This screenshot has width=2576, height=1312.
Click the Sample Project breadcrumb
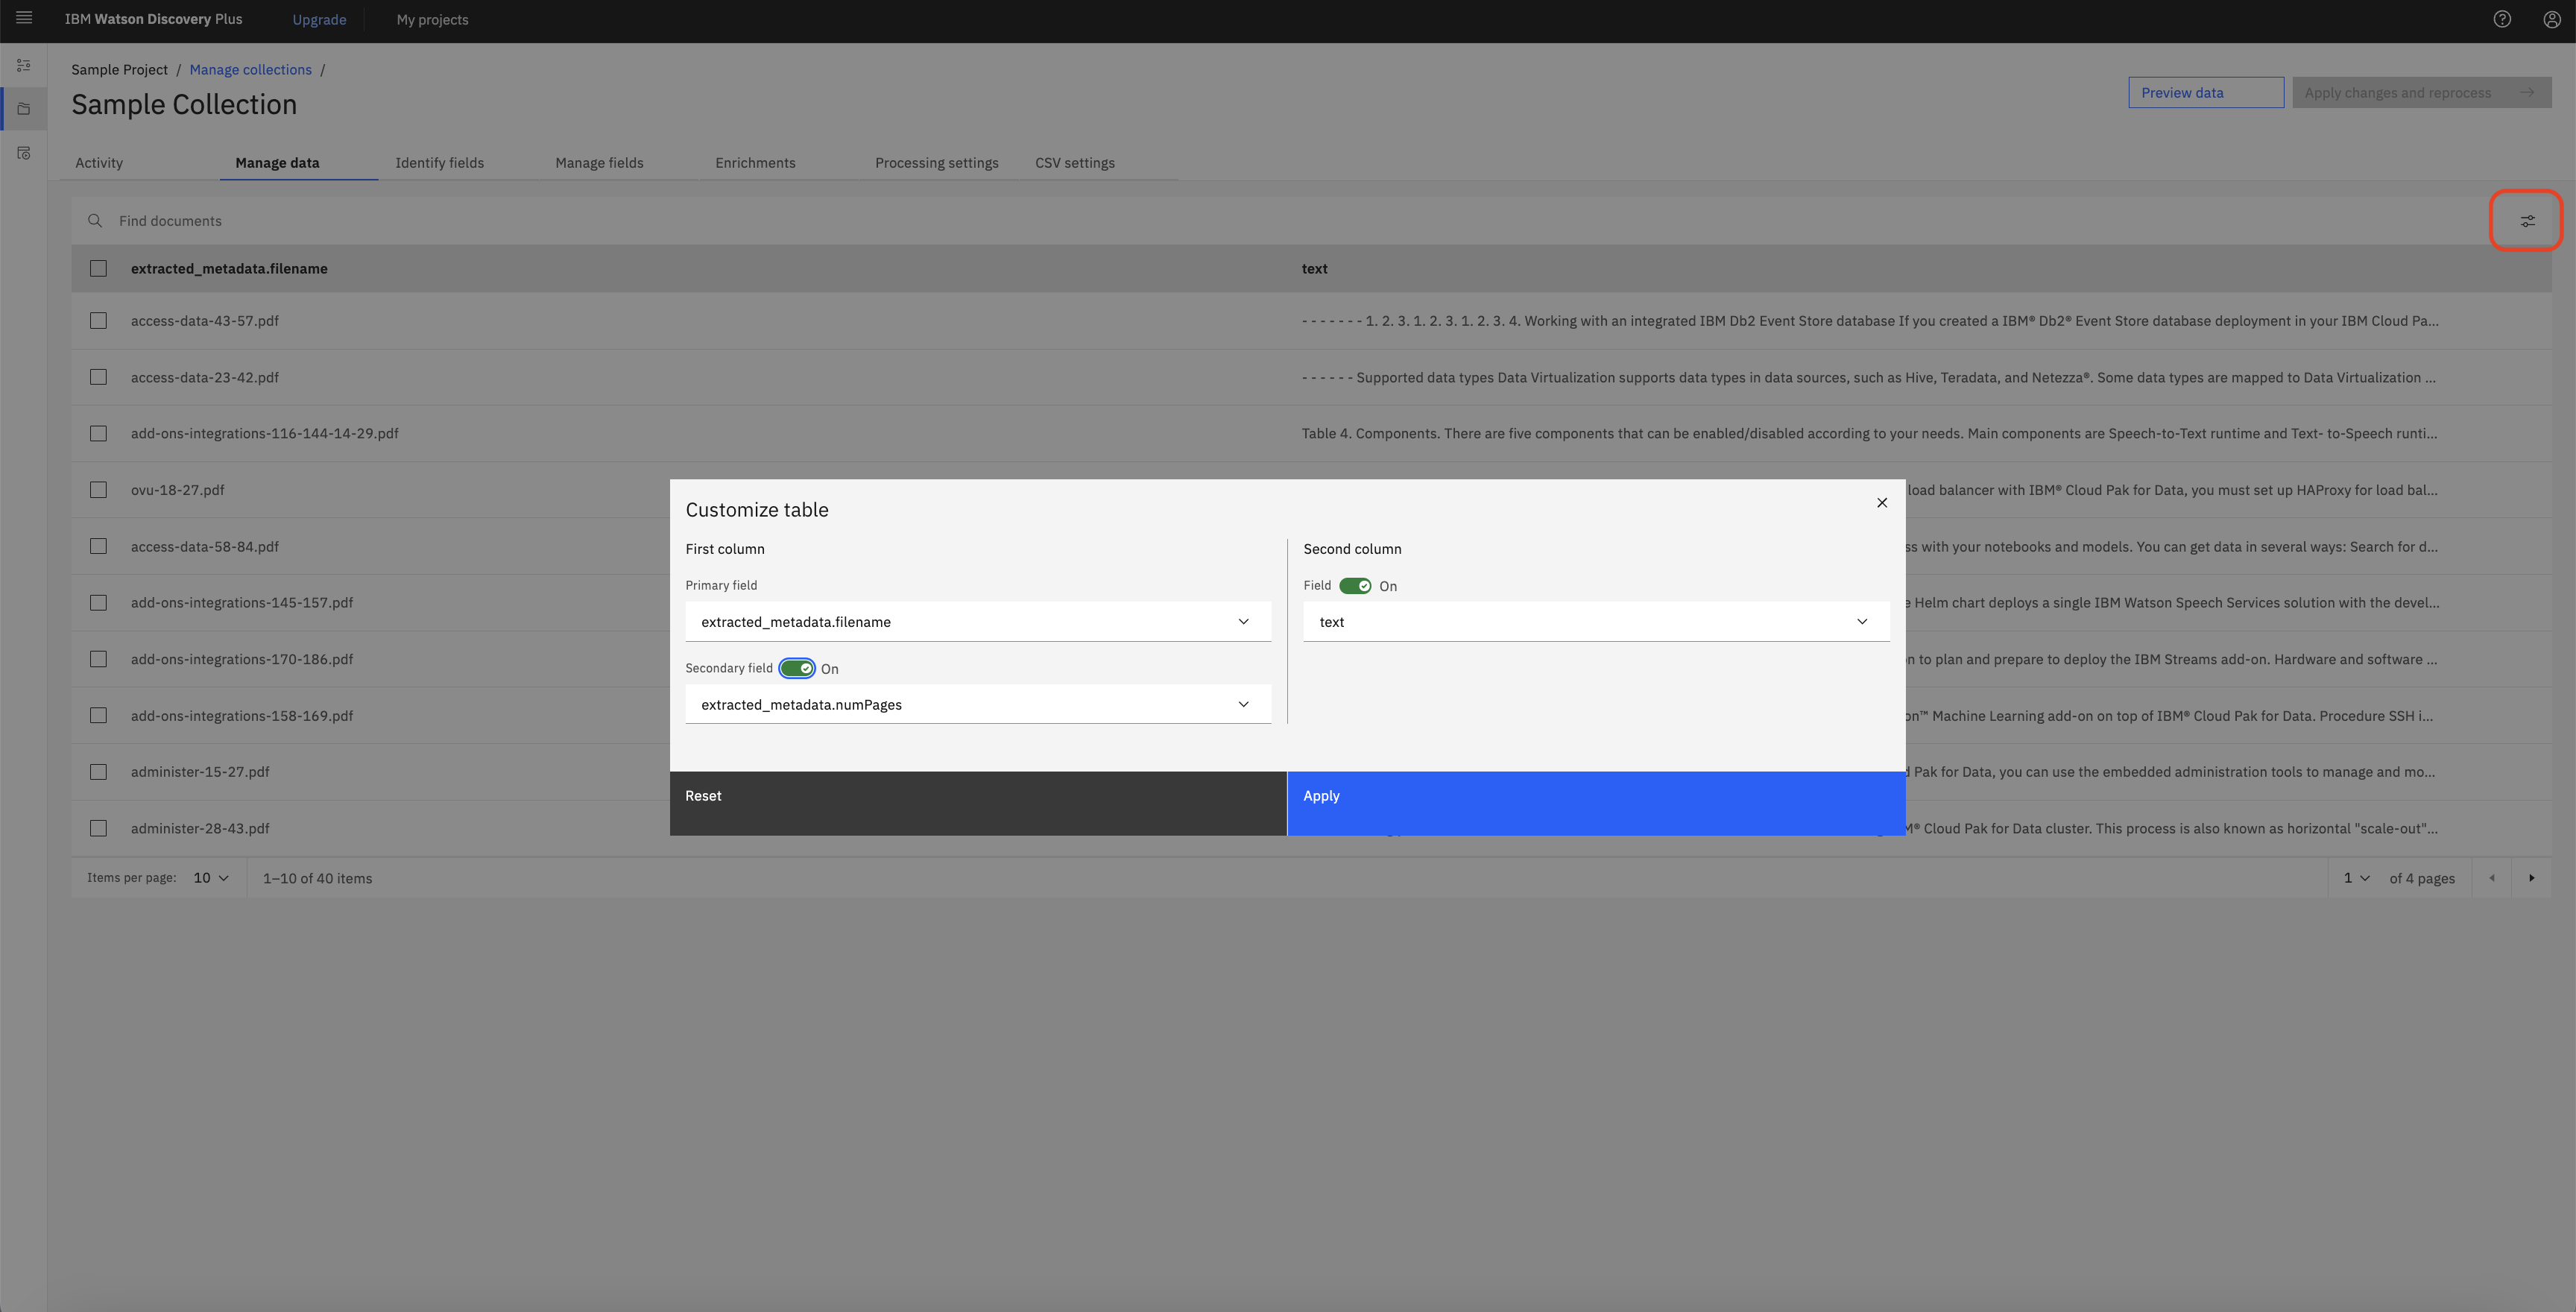pyautogui.click(x=119, y=70)
